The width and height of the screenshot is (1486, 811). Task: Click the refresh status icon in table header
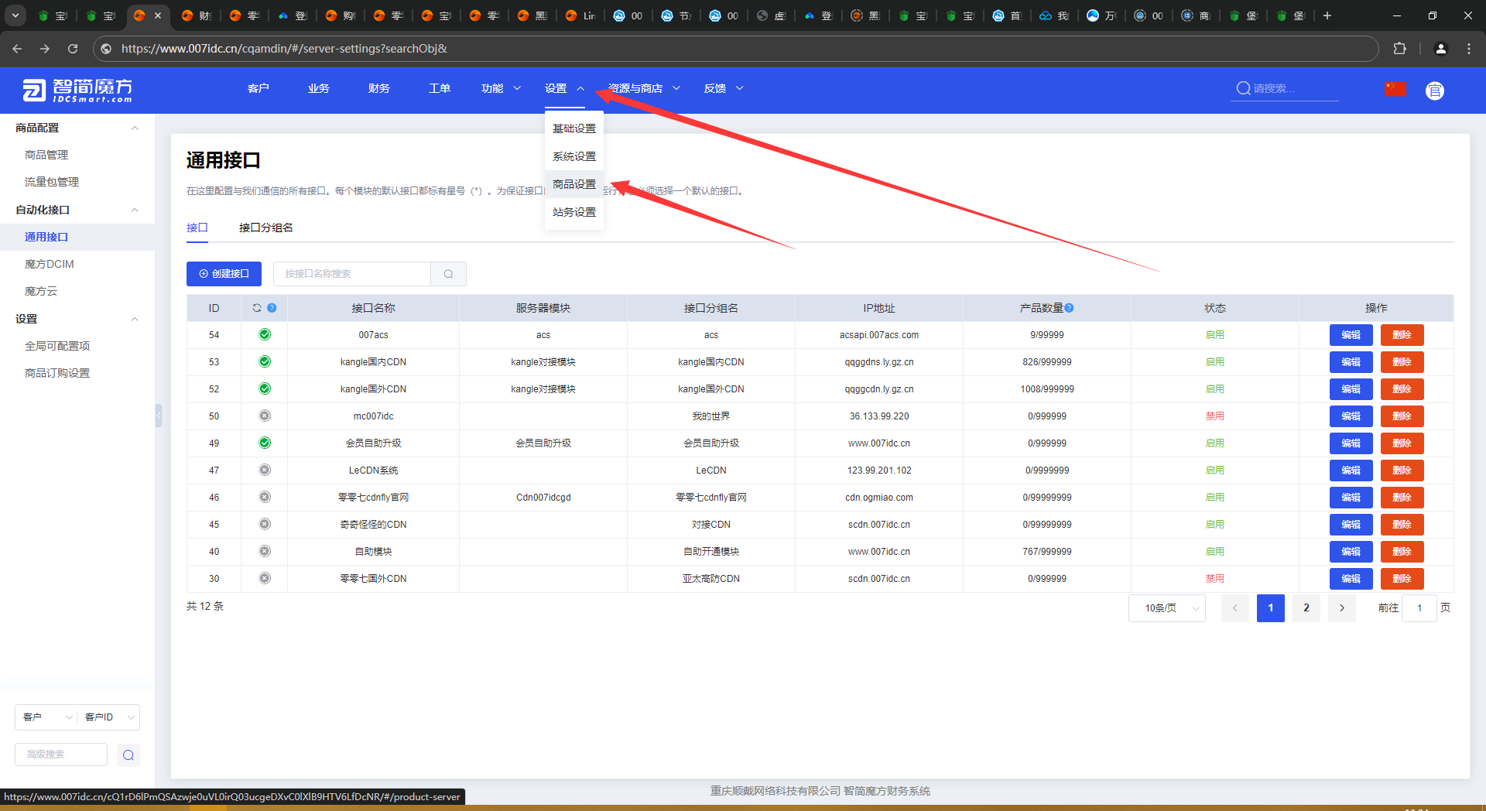pos(257,308)
